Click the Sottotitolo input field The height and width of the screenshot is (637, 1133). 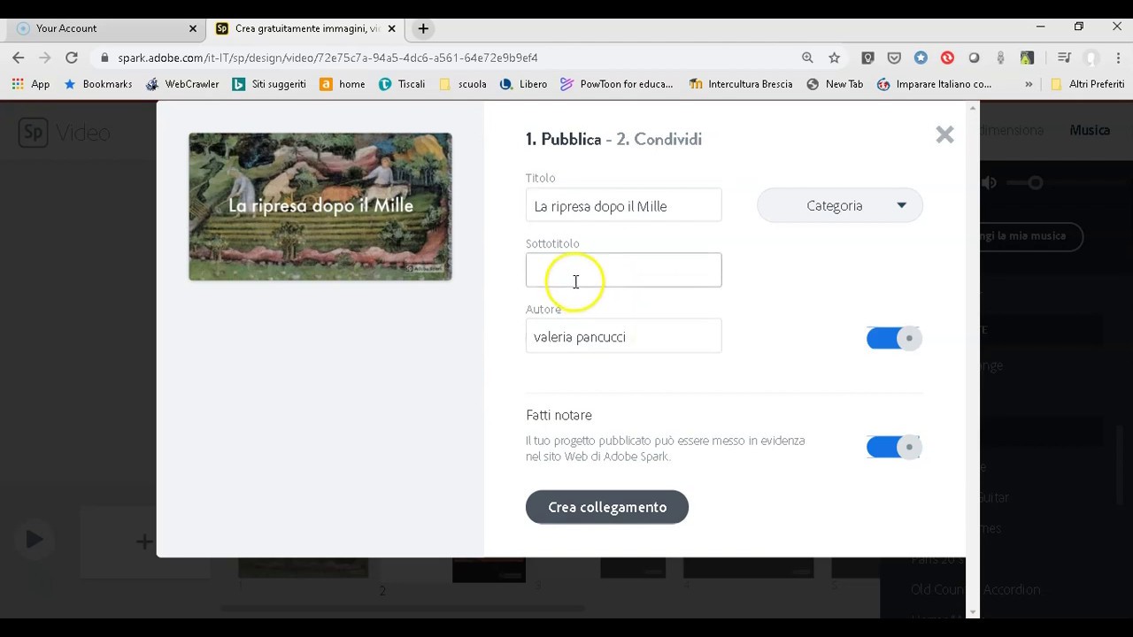623,270
